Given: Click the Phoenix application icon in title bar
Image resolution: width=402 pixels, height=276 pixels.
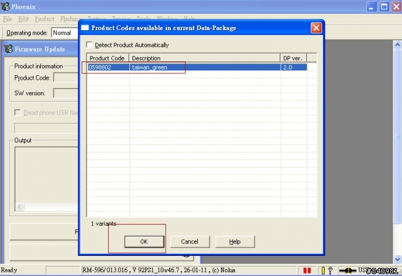Looking at the screenshot, I should point(5,6).
